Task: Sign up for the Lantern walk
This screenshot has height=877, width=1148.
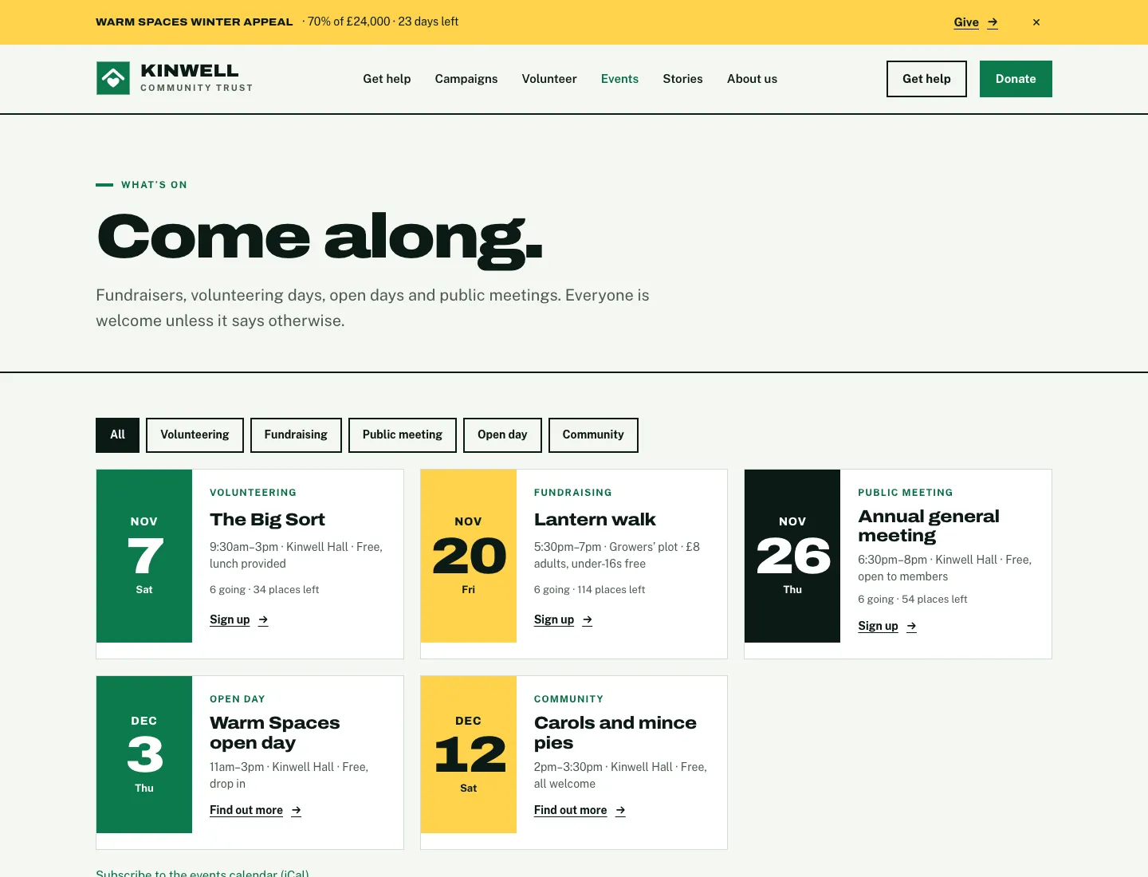Action: click(563, 619)
